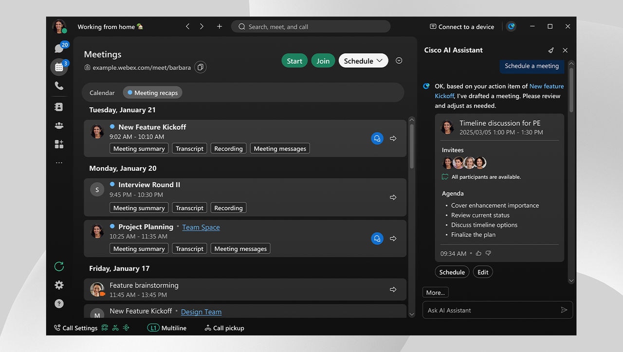The width and height of the screenshot is (623, 352).
Task: Share Feature brainstorming meeting arrow
Action: [393, 290]
